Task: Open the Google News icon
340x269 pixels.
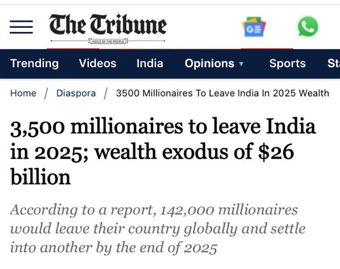Action: coord(254,27)
